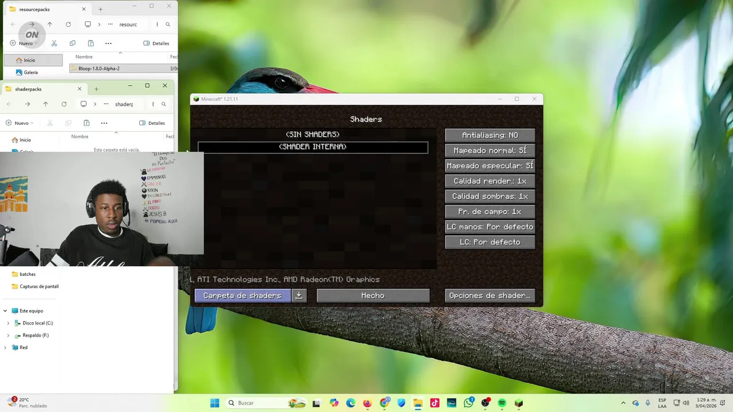Open Firefox from the taskbar
733x412 pixels.
(x=367, y=403)
